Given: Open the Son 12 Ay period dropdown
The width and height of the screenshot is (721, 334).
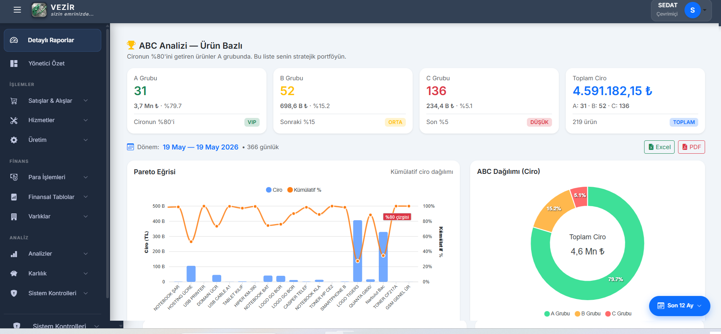Looking at the screenshot, I should [x=680, y=306].
